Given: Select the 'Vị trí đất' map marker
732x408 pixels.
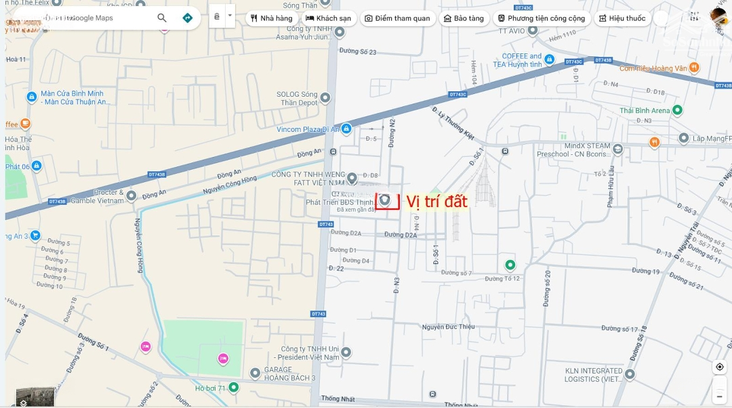Looking at the screenshot, I should (384, 200).
